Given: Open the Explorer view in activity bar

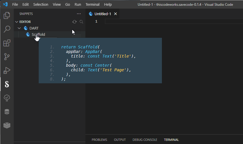Looking at the screenshot, I should point(7,15).
